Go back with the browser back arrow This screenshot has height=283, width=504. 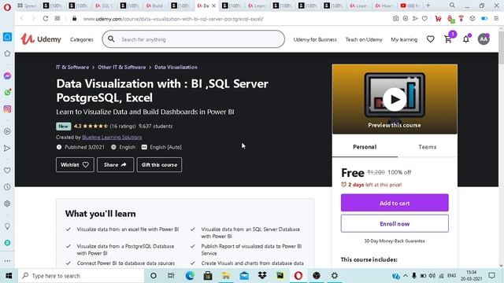21,19
